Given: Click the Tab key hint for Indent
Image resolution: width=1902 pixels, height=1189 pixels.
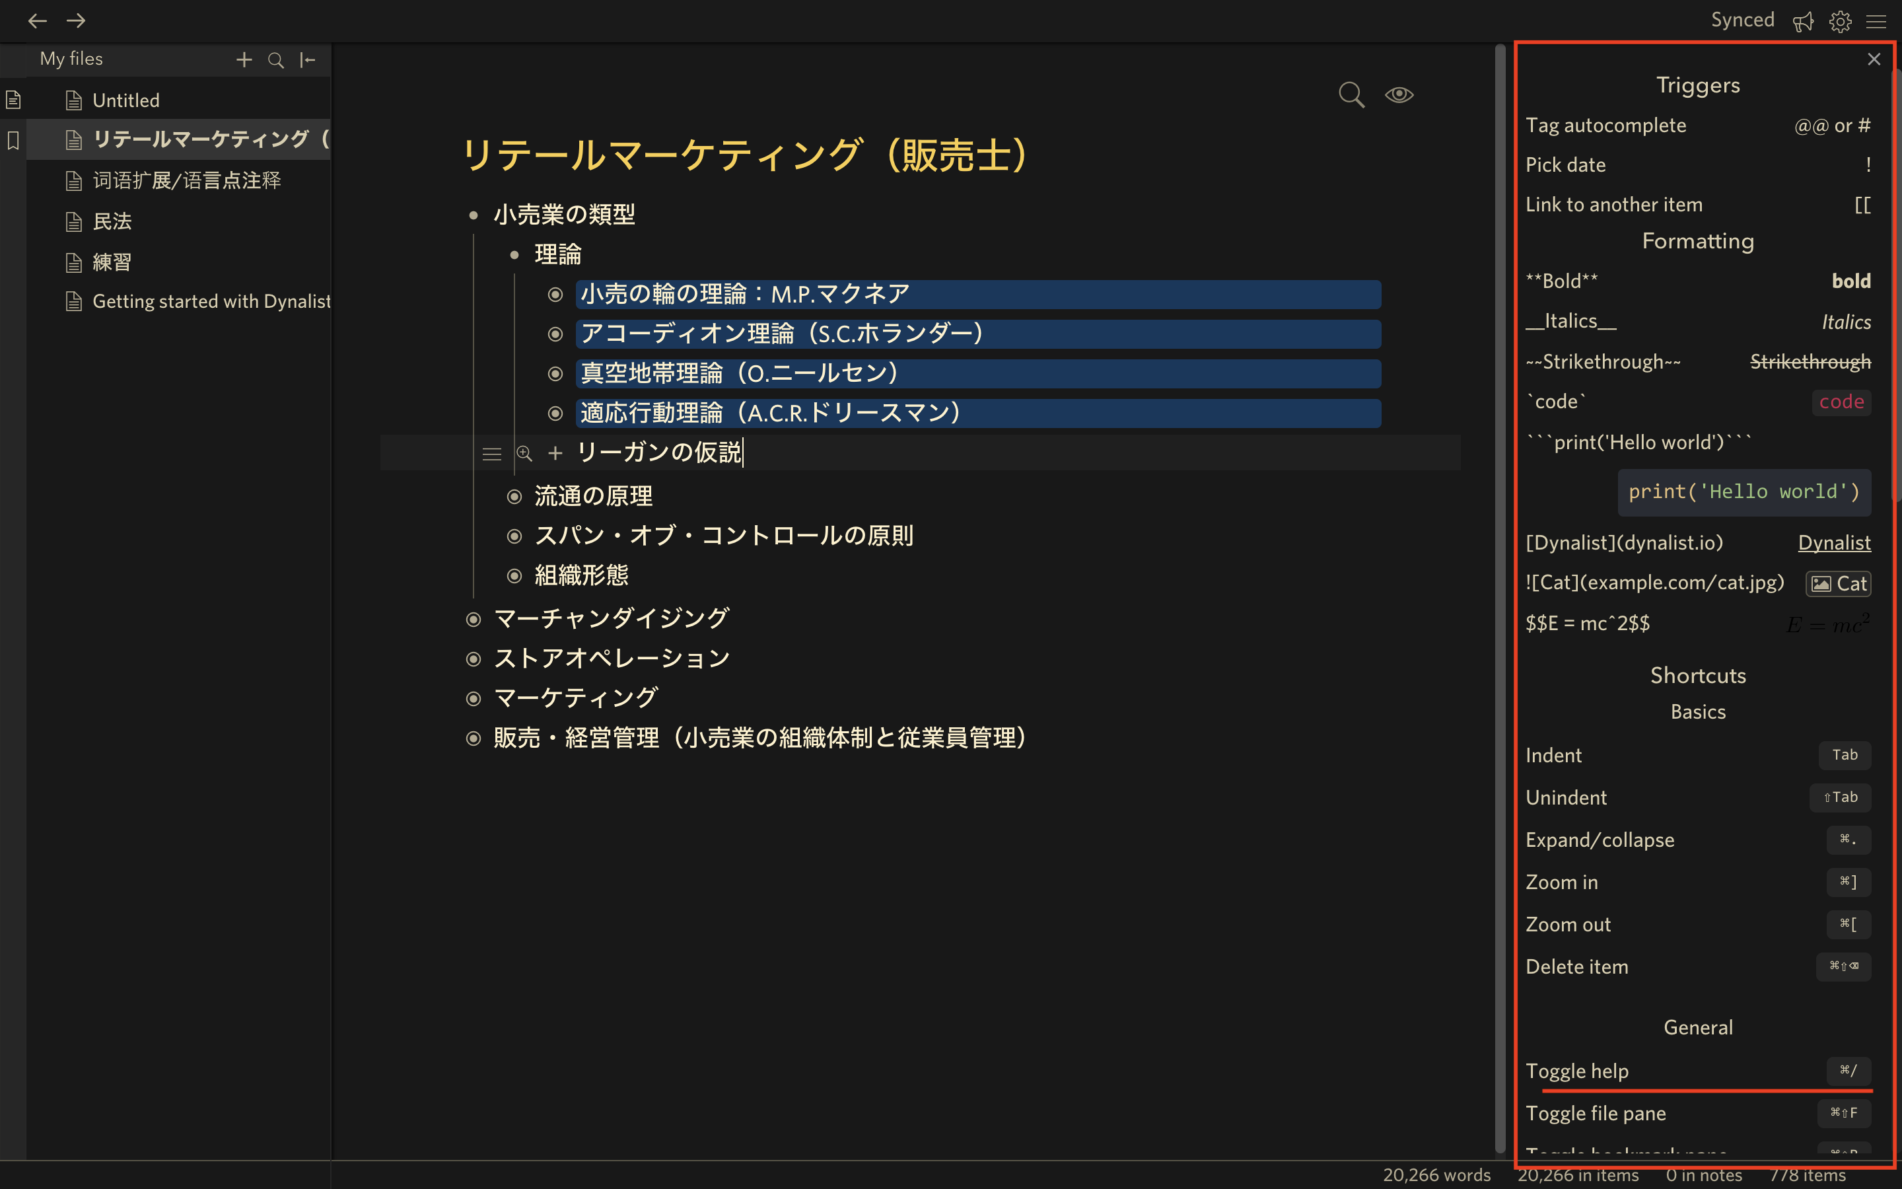Looking at the screenshot, I should point(1845,755).
